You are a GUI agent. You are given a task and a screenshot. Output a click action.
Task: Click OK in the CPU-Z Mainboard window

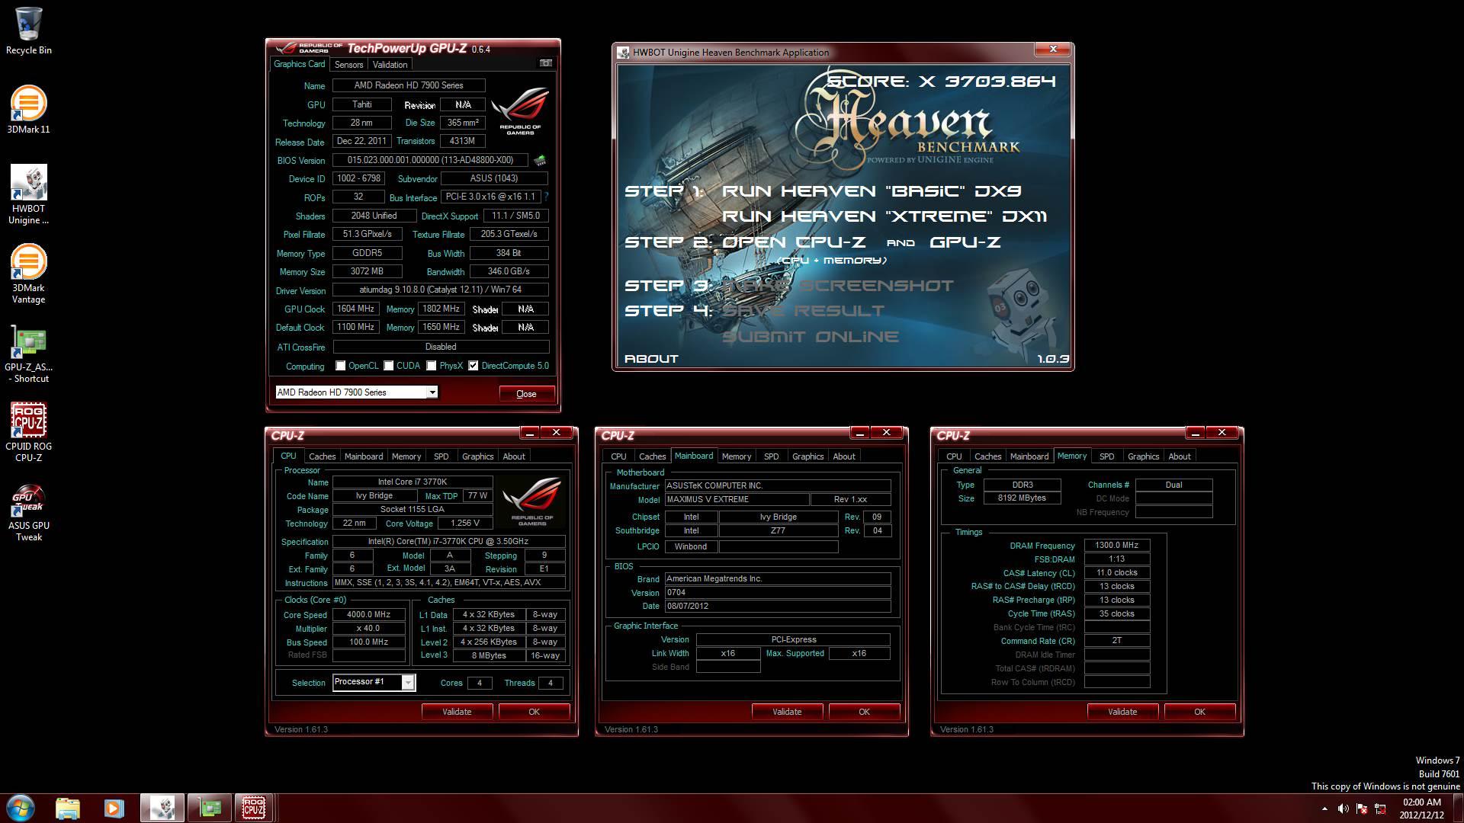[x=864, y=712]
